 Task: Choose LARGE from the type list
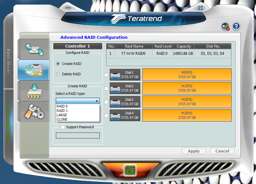[78, 115]
